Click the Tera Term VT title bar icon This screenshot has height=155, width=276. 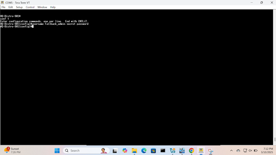(2, 3)
